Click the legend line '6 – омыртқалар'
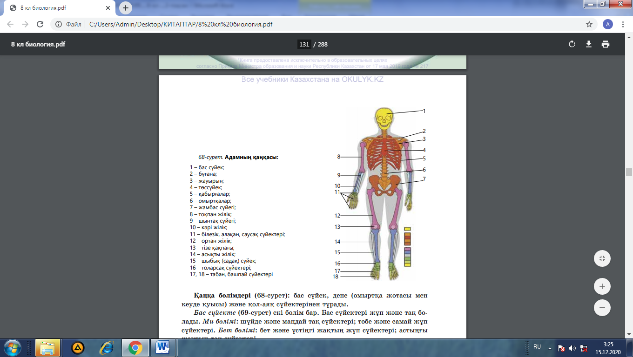Screen dimensions: 633x357 point(210,201)
